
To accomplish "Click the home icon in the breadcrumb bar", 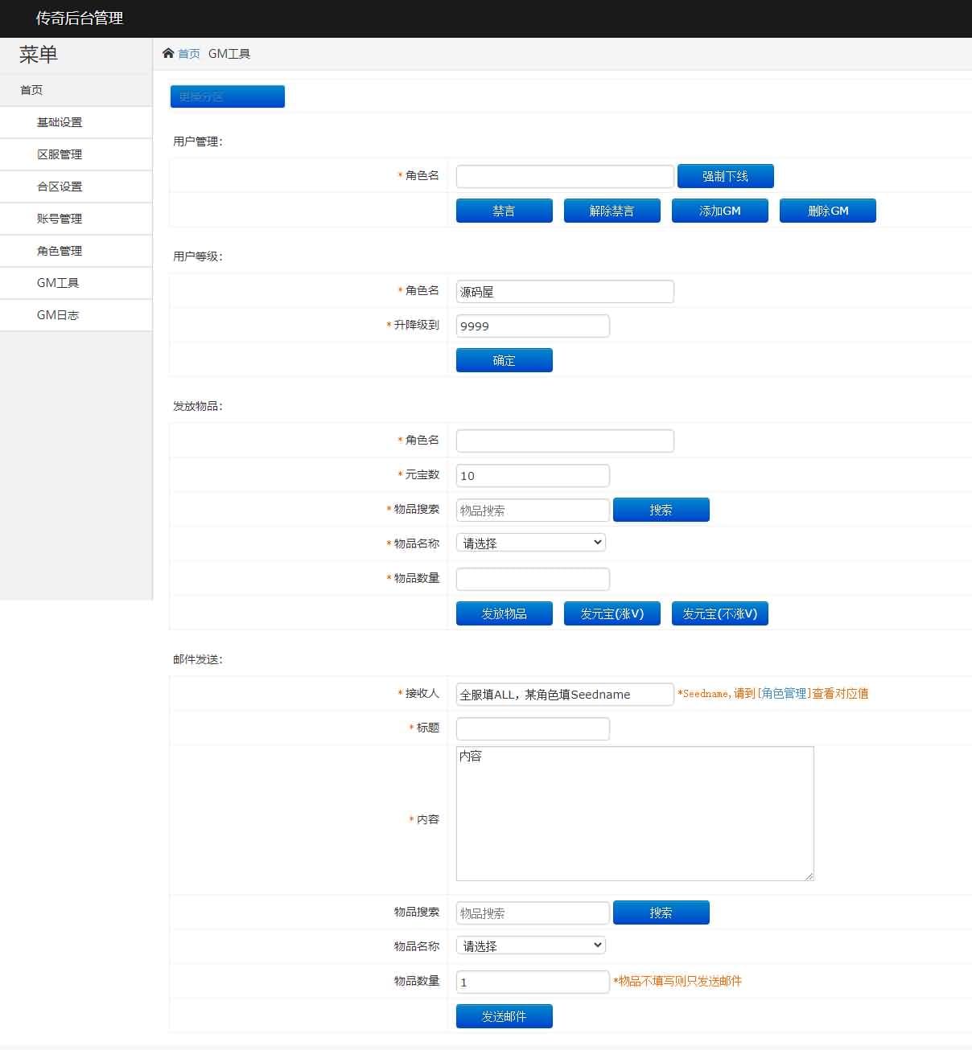I will click(168, 53).
